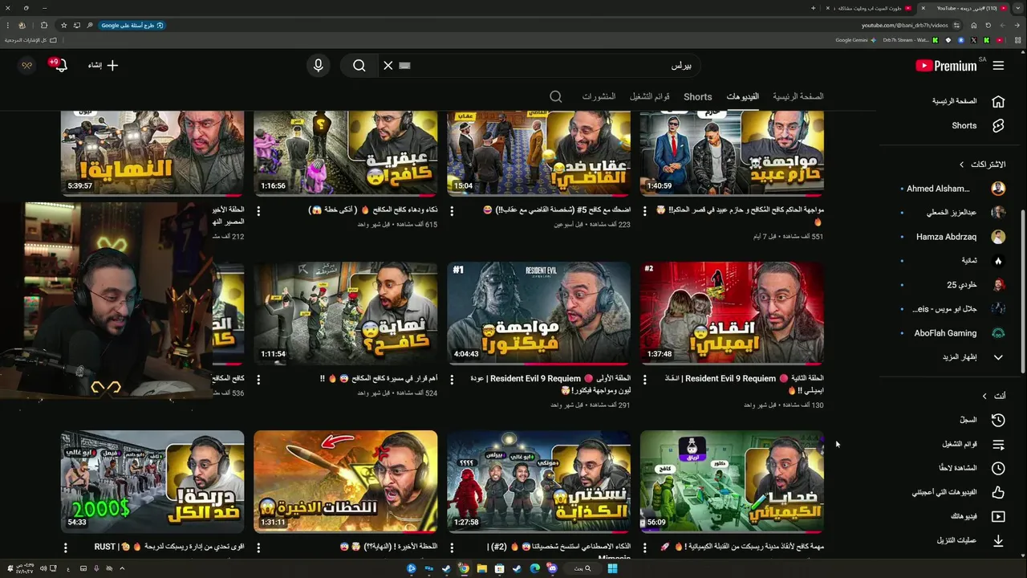Open the النهاية 5:39:57 video thumbnail
The height and width of the screenshot is (578, 1027).
[152, 153]
